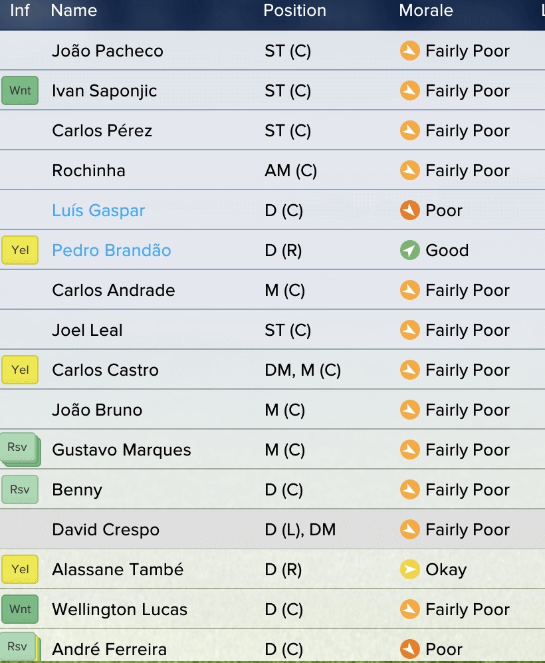Sort by the Inf column header
The image size is (545, 663).
tap(20, 10)
